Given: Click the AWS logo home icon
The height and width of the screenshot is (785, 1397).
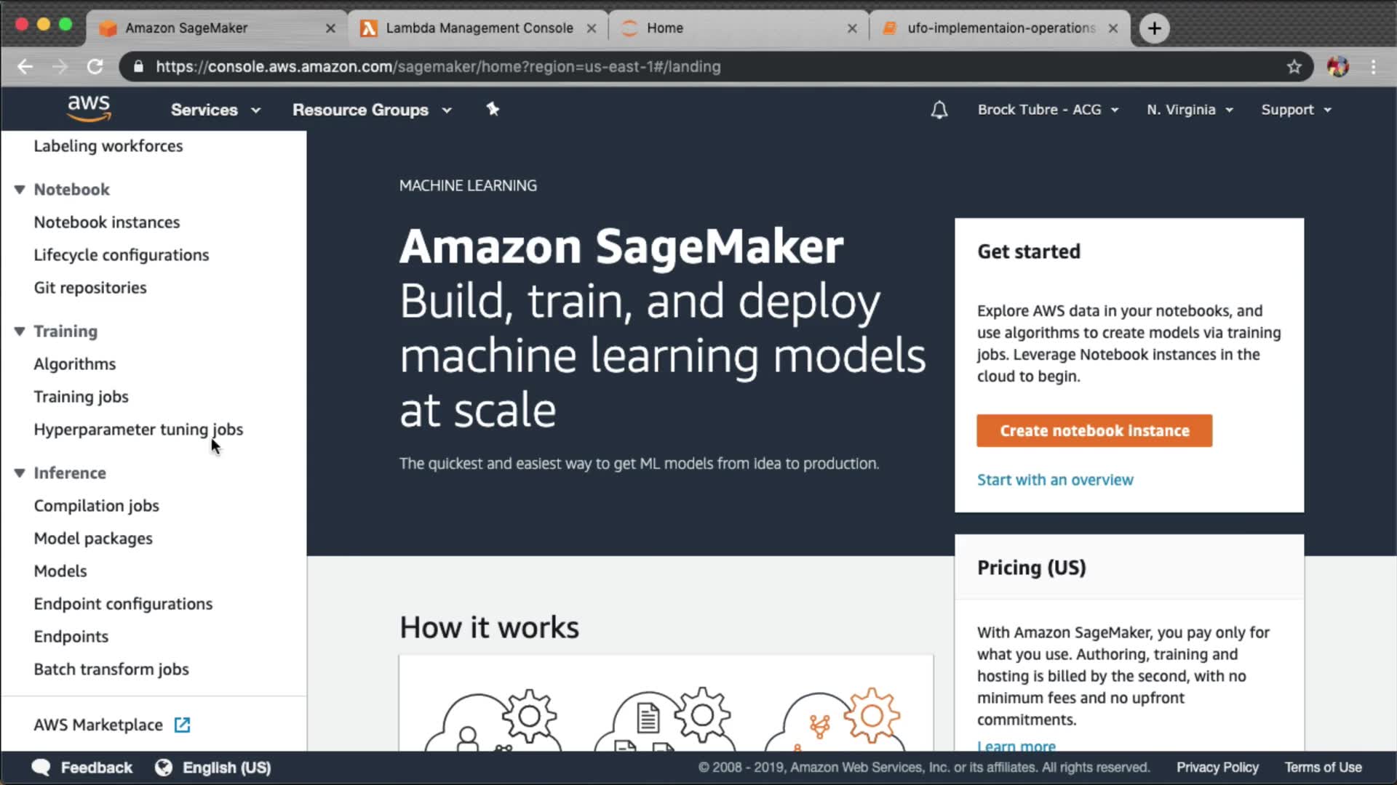Looking at the screenshot, I should 89,108.
